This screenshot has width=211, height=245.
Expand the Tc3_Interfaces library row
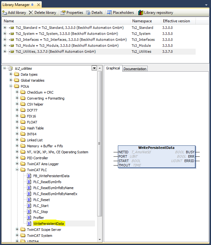[x=5, y=39]
